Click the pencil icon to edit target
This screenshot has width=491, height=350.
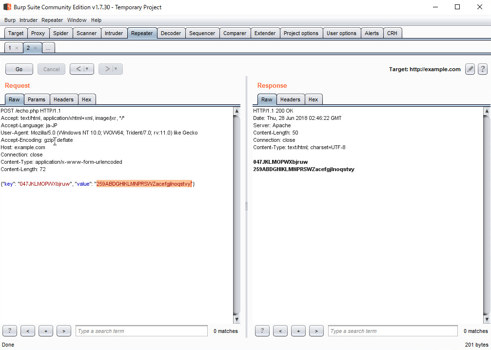pyautogui.click(x=470, y=69)
